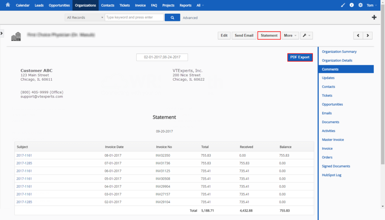Viewport: 385px width, 220px height.
Task: Click the PDF Export button
Action: coord(300,57)
